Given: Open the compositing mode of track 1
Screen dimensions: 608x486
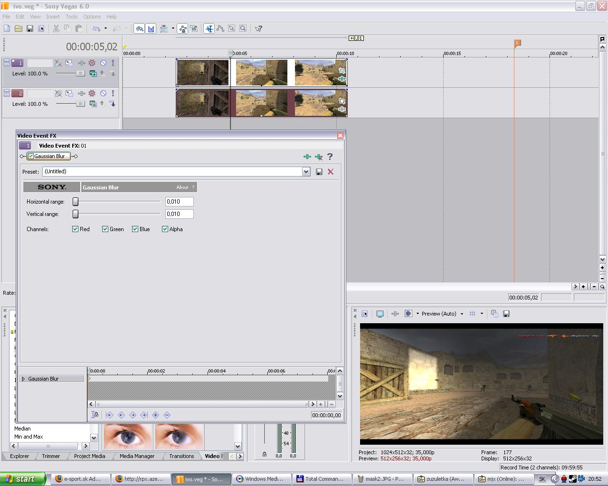Looking at the screenshot, I should pyautogui.click(x=93, y=74).
